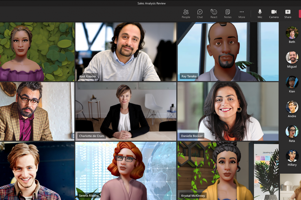Turn off the Camera
The height and width of the screenshot is (200, 301).
[x=274, y=14]
